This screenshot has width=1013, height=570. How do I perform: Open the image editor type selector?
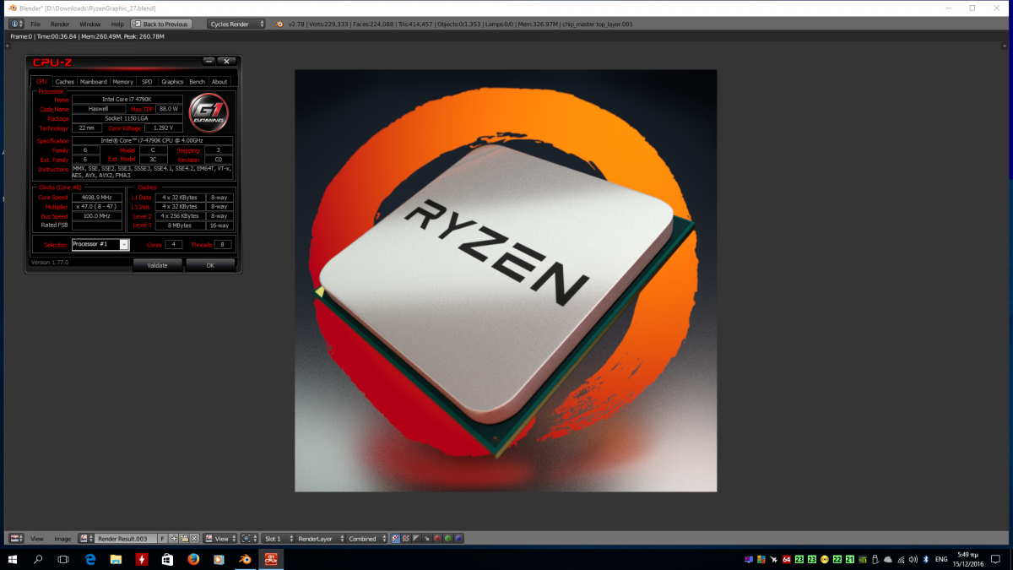16,539
